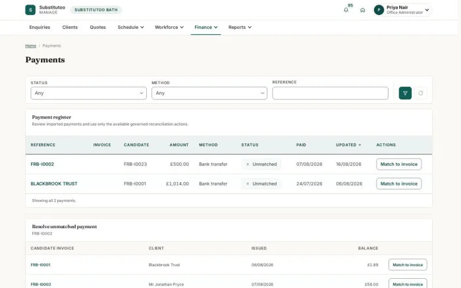
Task: Open candidate invoice FRB-I0001 link
Action: click(x=41, y=265)
